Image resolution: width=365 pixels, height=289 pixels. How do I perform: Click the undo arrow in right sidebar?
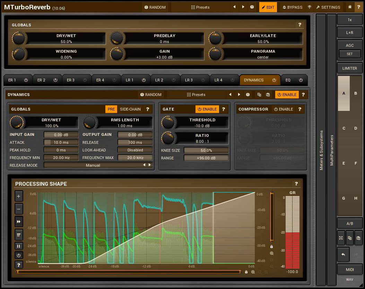point(343,254)
